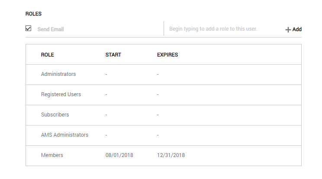Click Members expiry date 12/31/2018
This screenshot has width=322, height=179.
171,155
